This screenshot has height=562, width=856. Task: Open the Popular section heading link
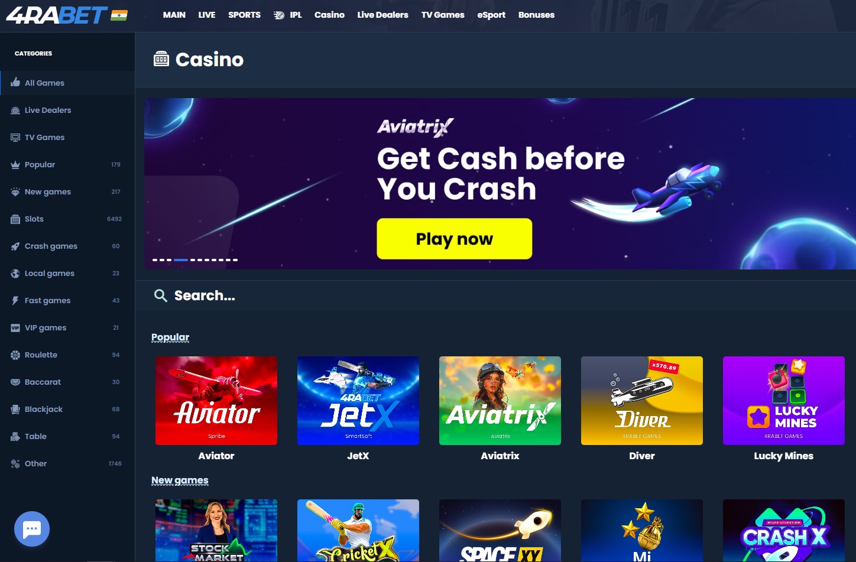pyautogui.click(x=170, y=337)
